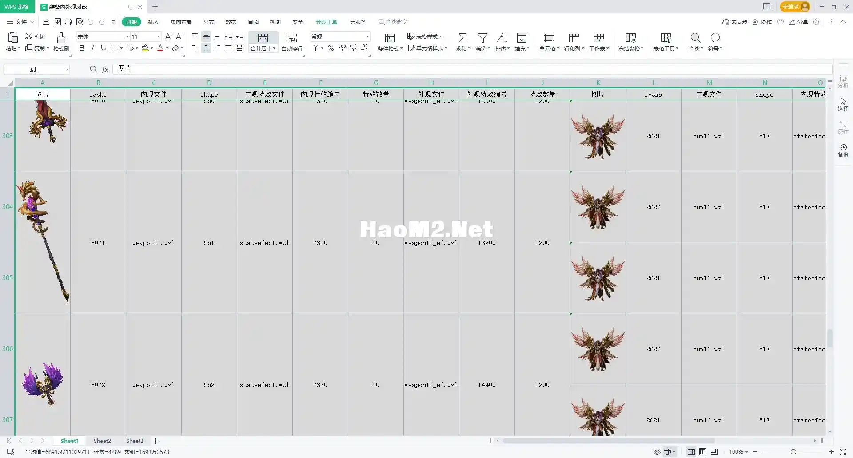Open the zoom percentage 100% dropdown
This screenshot has height=458, width=853.
coord(738,452)
